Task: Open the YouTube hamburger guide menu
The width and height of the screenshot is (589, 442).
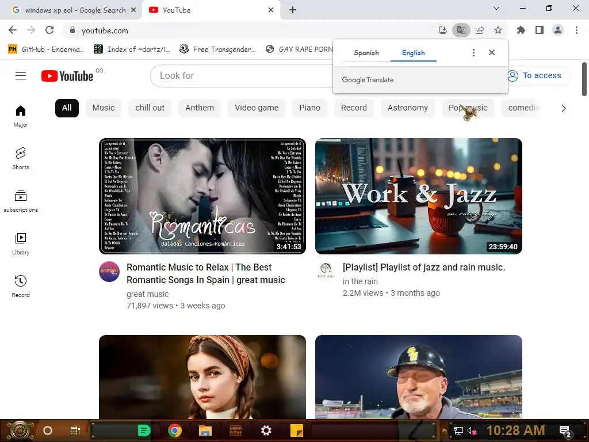Action: [x=21, y=75]
